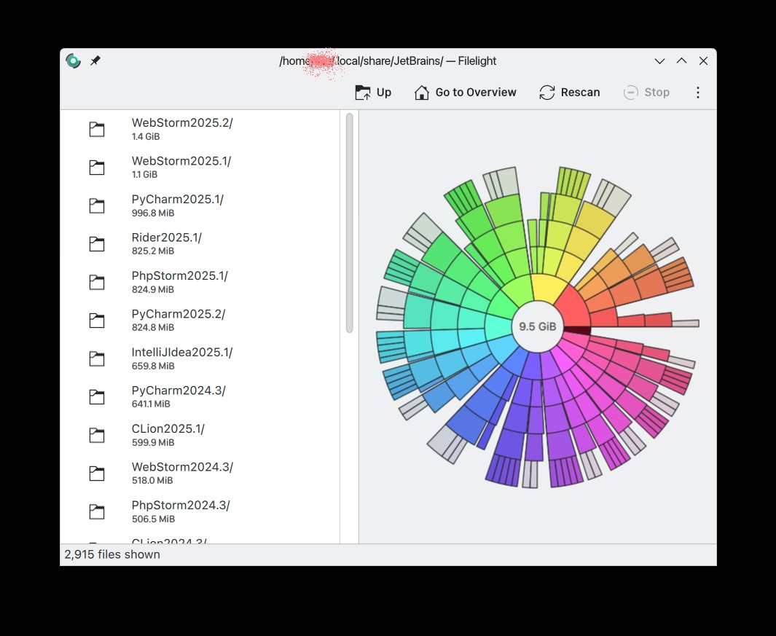Open the three-dot overflow menu
Viewport: 776px width, 636px height.
[x=697, y=93]
